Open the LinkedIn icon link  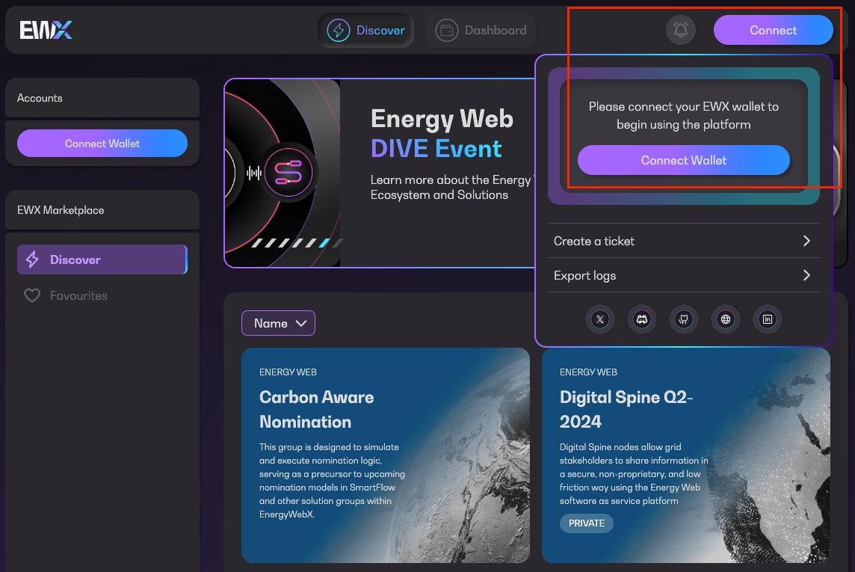pyautogui.click(x=768, y=319)
